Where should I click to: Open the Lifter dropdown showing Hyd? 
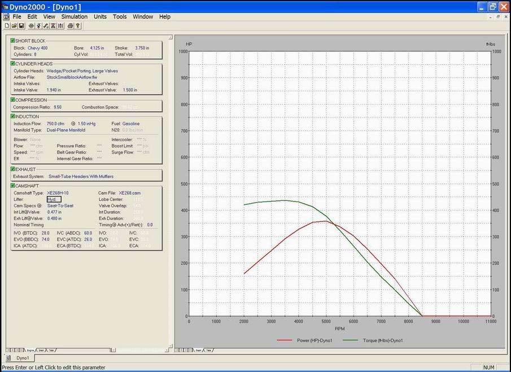[x=54, y=199]
